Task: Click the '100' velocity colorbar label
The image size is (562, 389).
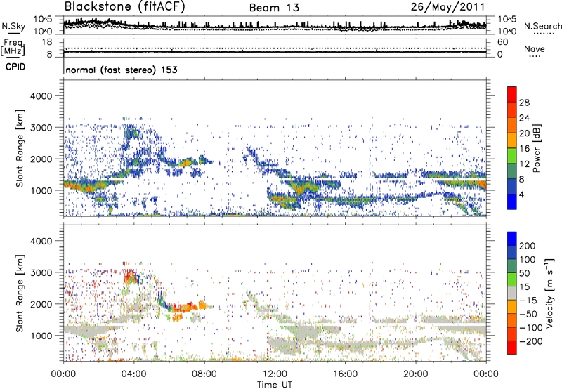Action: point(527,260)
